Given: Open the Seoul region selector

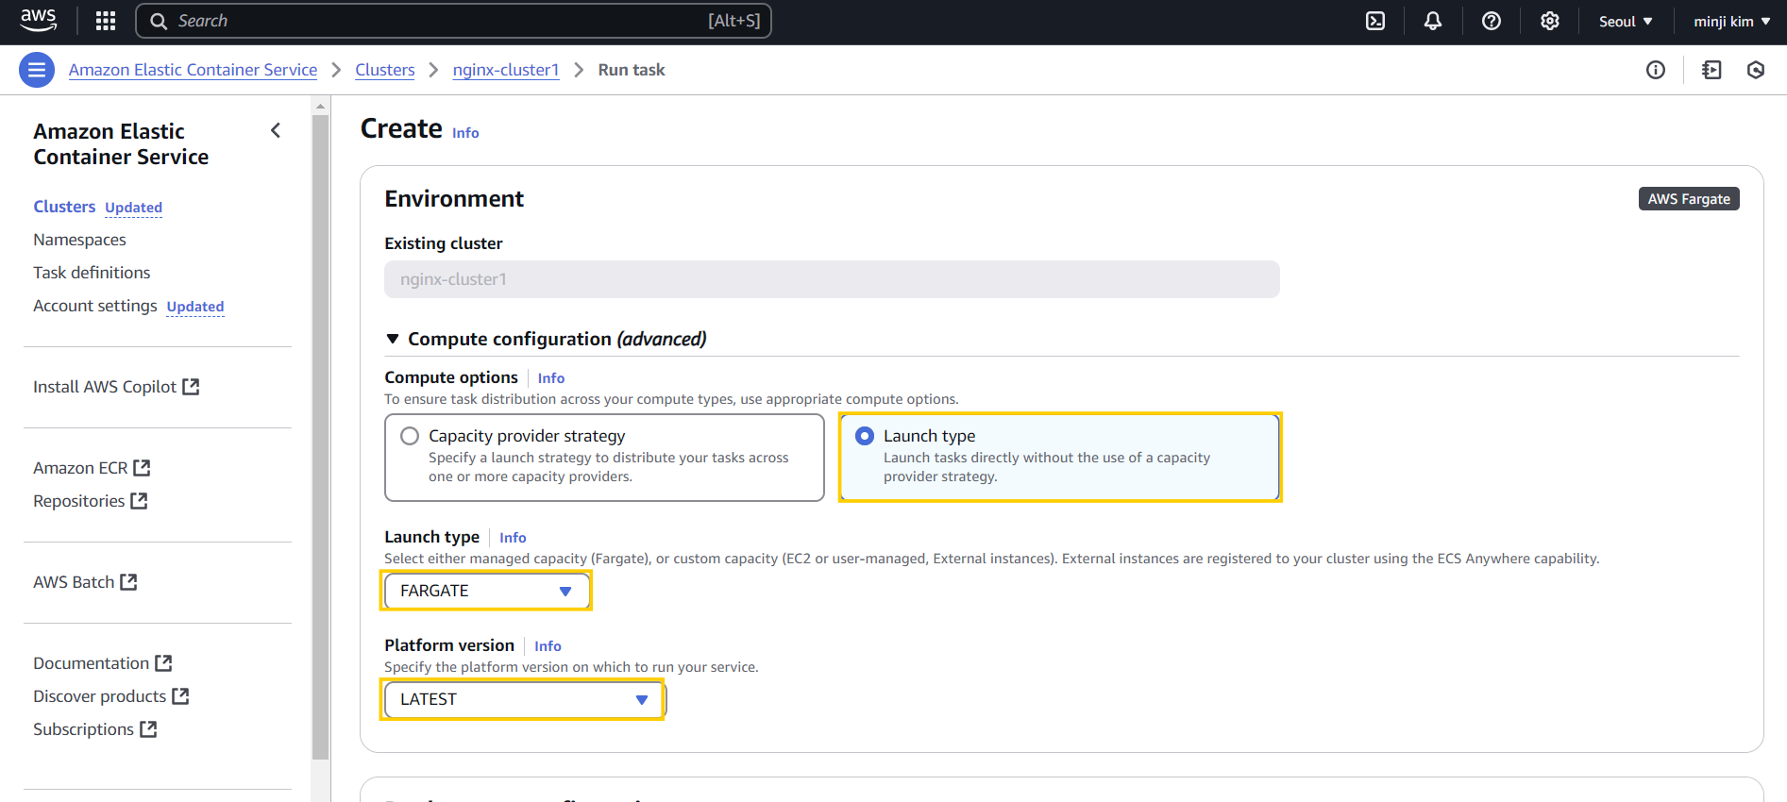Looking at the screenshot, I should [1626, 21].
